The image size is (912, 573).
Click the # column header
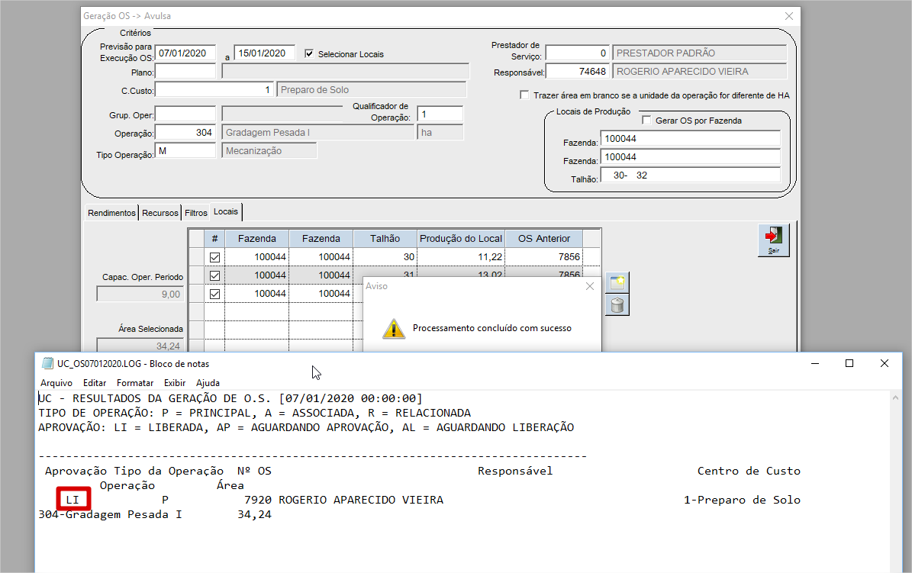pos(214,239)
